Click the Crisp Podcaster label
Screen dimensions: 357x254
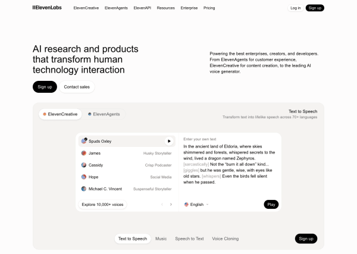pyautogui.click(x=158, y=165)
